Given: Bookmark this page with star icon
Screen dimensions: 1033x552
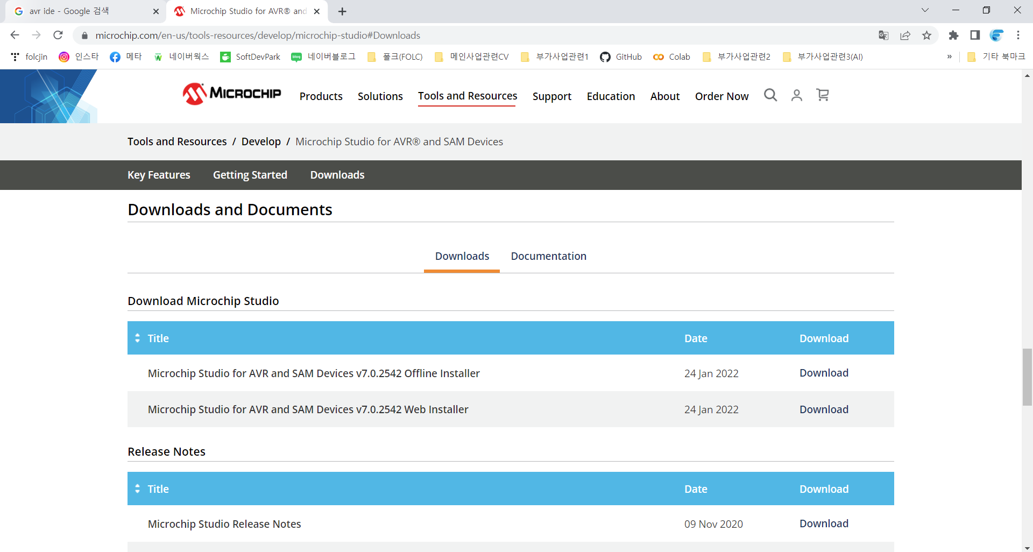Looking at the screenshot, I should (x=926, y=36).
